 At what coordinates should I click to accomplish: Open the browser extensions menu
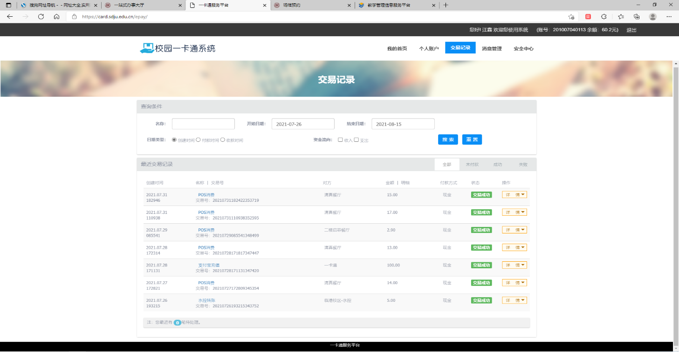coord(604,16)
